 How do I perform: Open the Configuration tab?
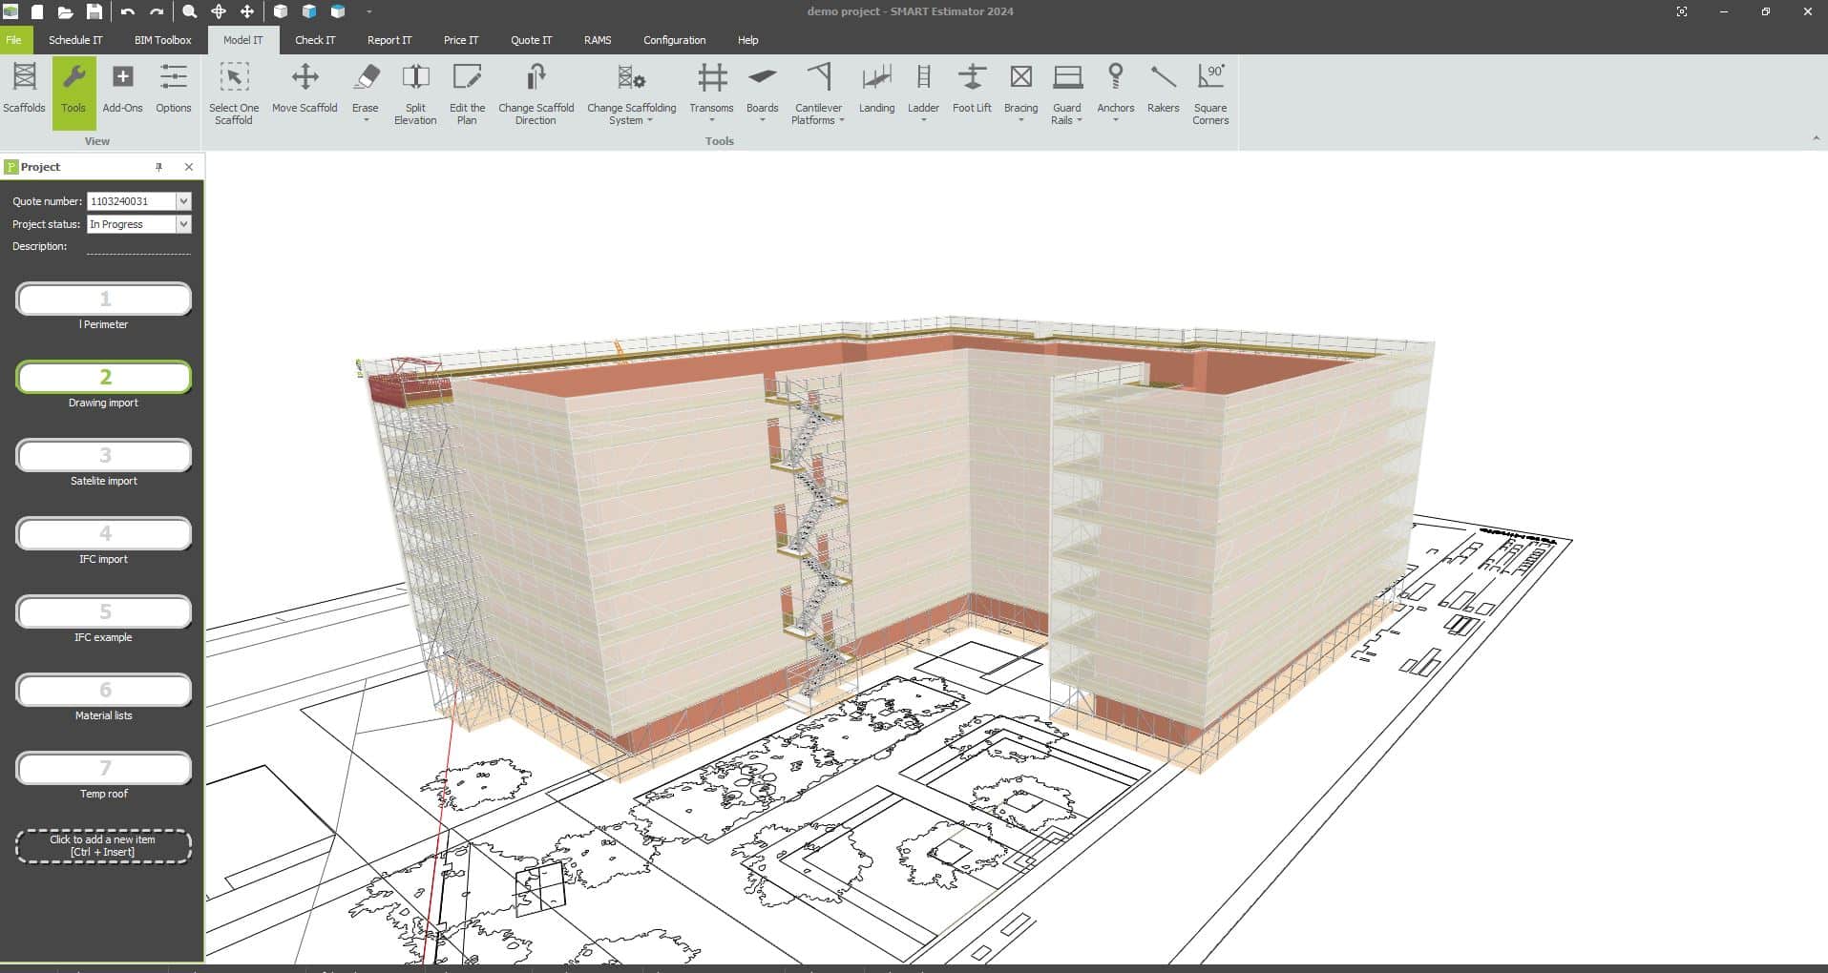point(674,40)
